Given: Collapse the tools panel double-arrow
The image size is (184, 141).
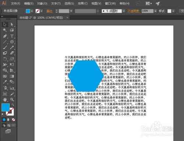Looking at the screenshot, I should pos(2,16).
